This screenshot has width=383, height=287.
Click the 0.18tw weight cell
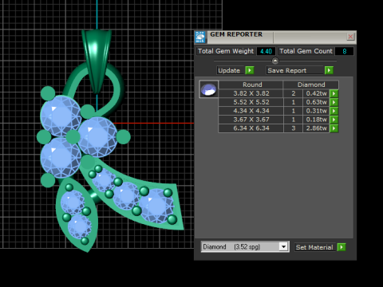[316, 120]
